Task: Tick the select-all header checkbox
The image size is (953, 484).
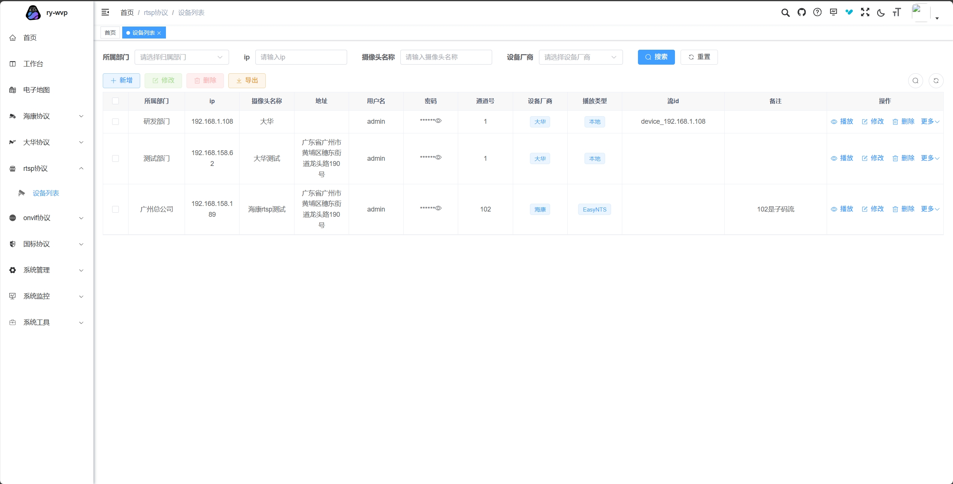Action: (115, 101)
